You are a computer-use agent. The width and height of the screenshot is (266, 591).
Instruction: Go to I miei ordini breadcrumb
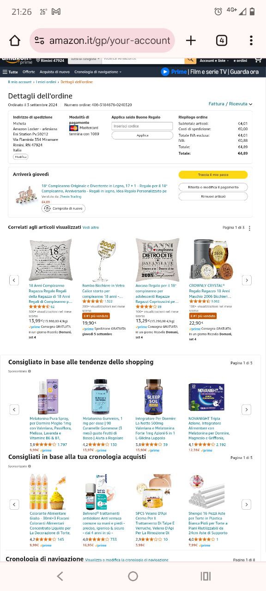point(46,82)
